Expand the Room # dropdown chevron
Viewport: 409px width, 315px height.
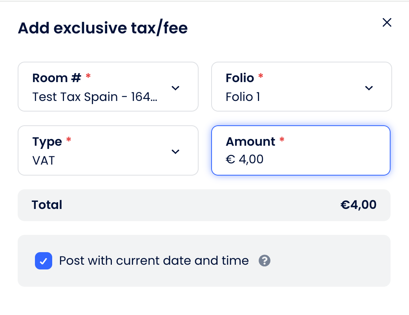point(176,88)
